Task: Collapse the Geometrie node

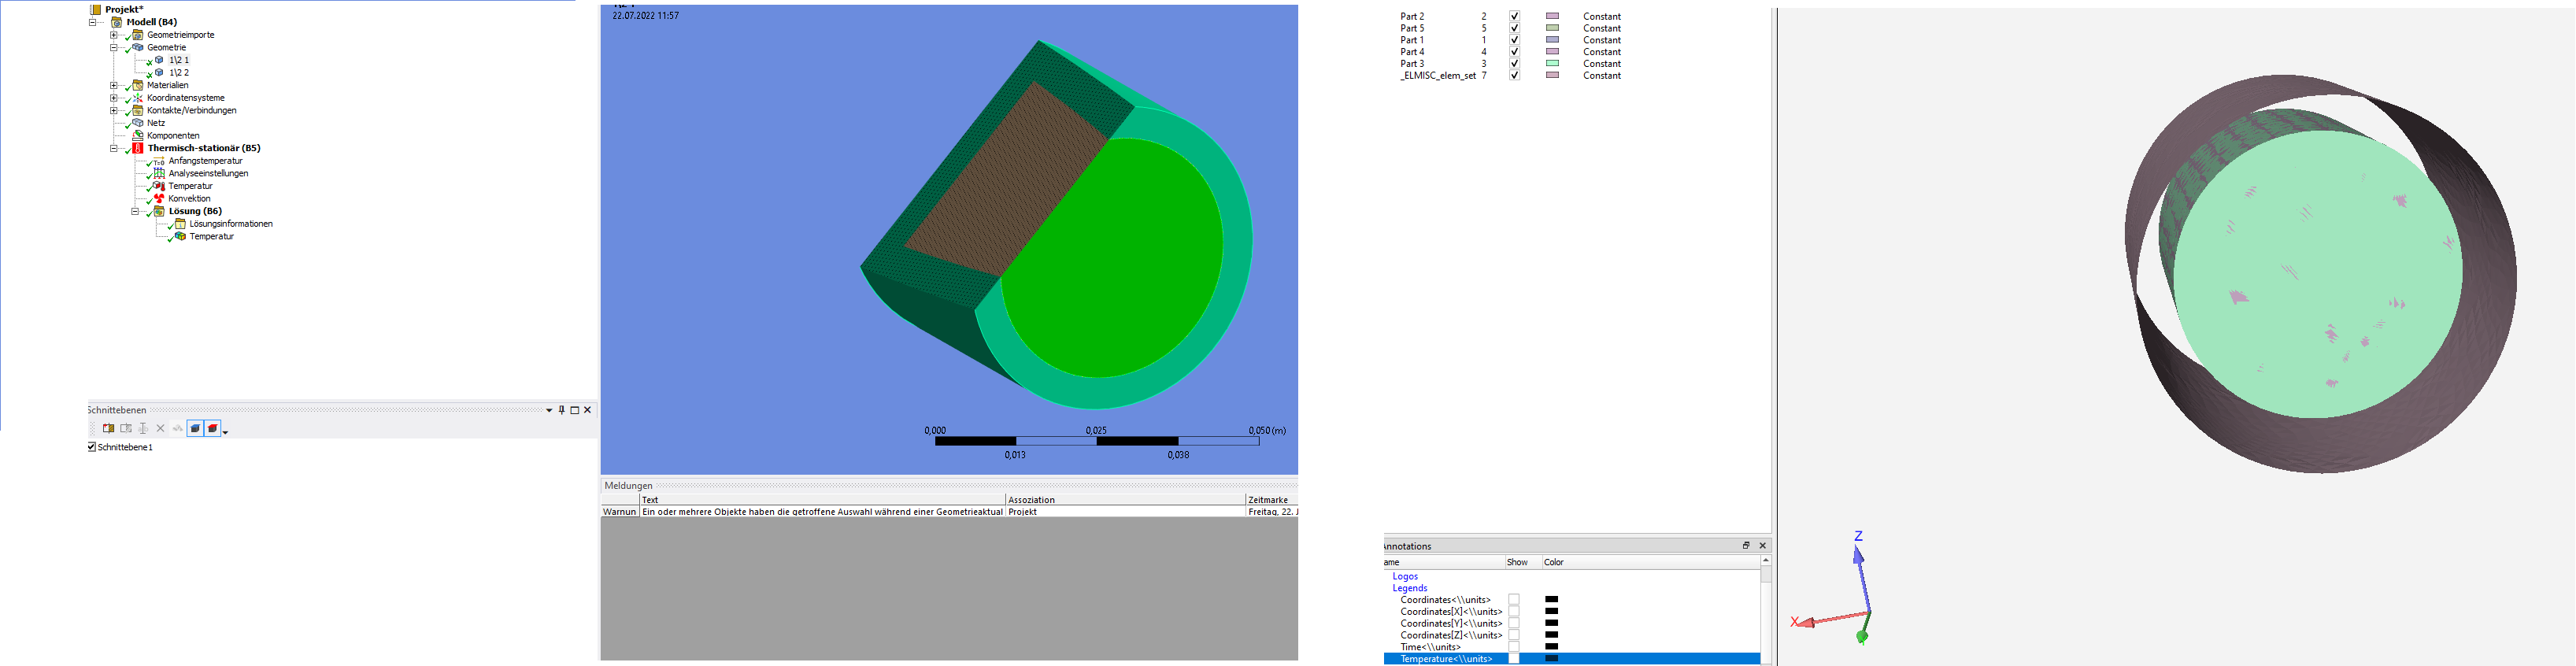Action: coord(114,47)
